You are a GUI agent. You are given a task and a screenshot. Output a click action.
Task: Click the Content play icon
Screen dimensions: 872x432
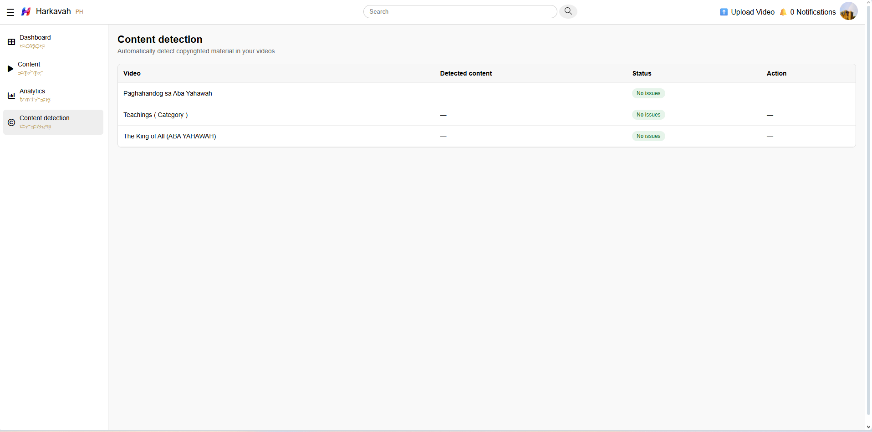point(10,69)
